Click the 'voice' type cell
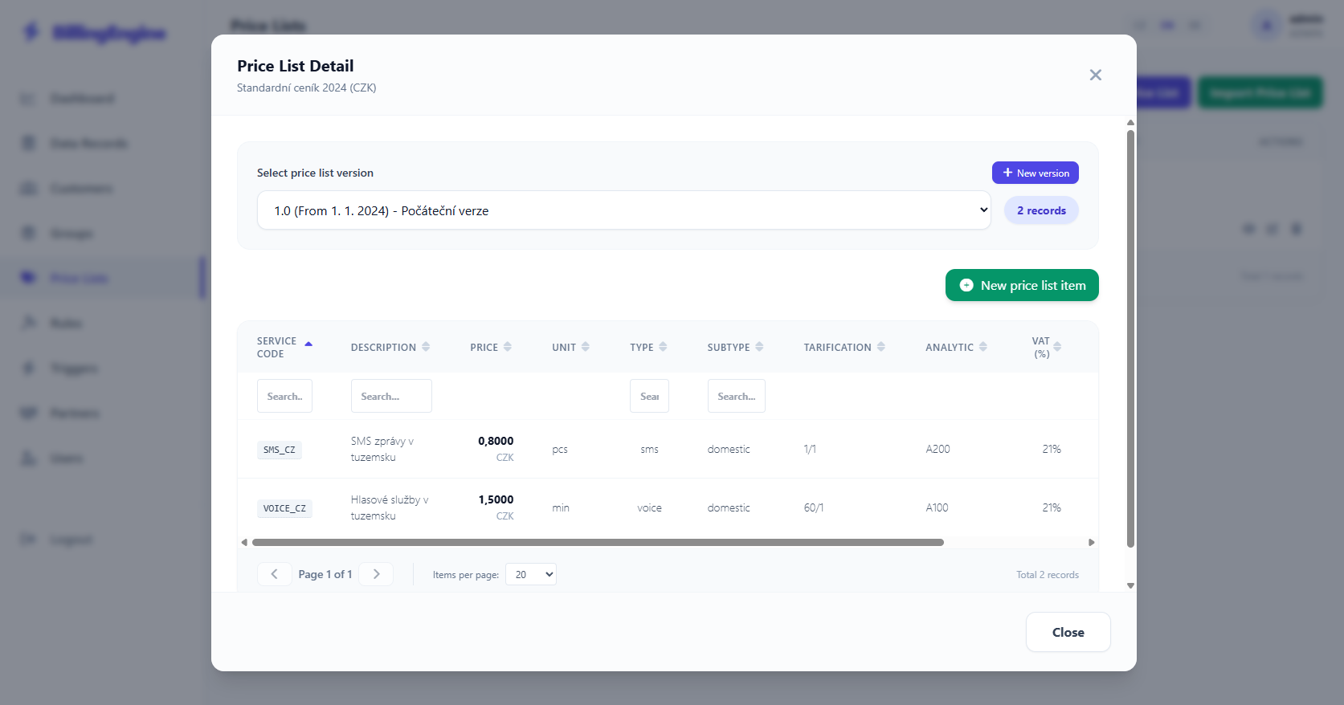This screenshot has width=1344, height=705. (x=650, y=508)
